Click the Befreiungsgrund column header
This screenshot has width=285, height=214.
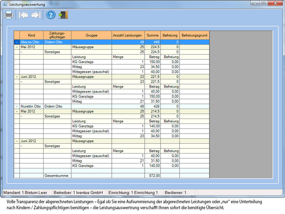pyautogui.click(x=194, y=35)
